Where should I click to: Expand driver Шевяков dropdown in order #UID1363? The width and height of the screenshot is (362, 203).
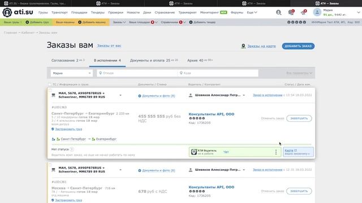[244, 95]
